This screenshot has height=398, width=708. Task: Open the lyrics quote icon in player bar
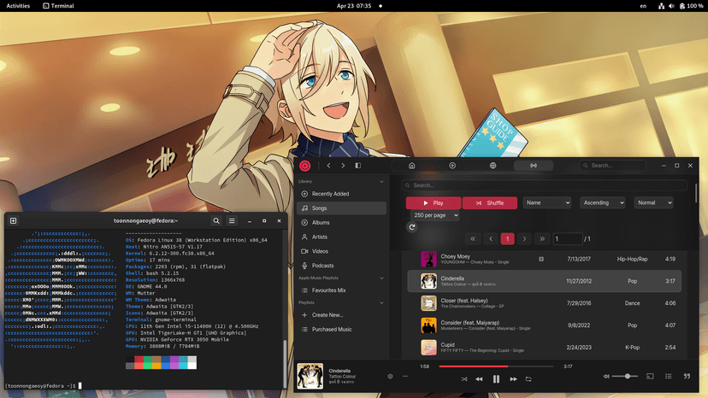pyautogui.click(x=687, y=377)
